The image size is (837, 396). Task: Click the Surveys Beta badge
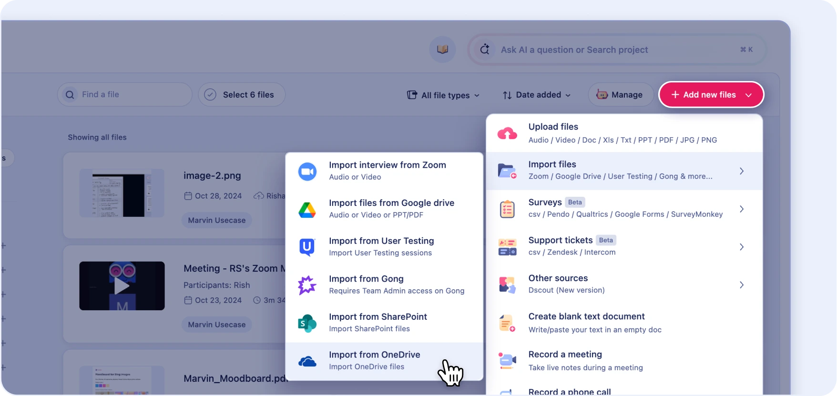point(575,202)
